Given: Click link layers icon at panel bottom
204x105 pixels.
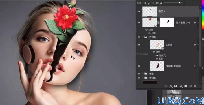Looking at the screenshot, I should point(166,86).
